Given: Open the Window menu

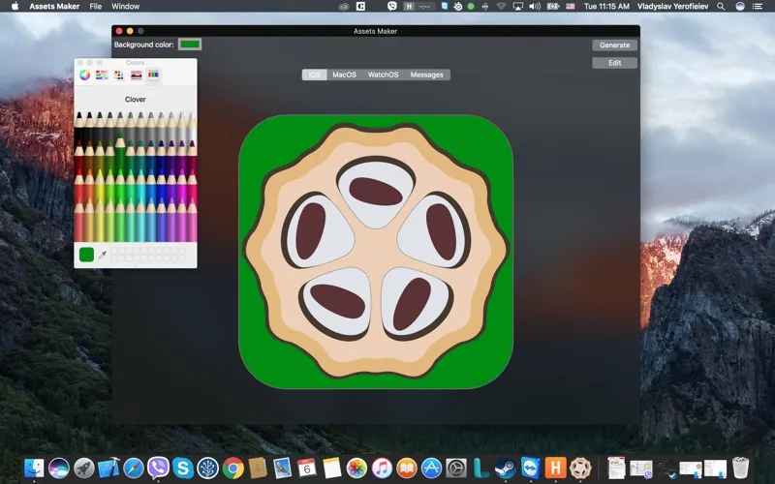Looking at the screenshot, I should pyautogui.click(x=125, y=6).
